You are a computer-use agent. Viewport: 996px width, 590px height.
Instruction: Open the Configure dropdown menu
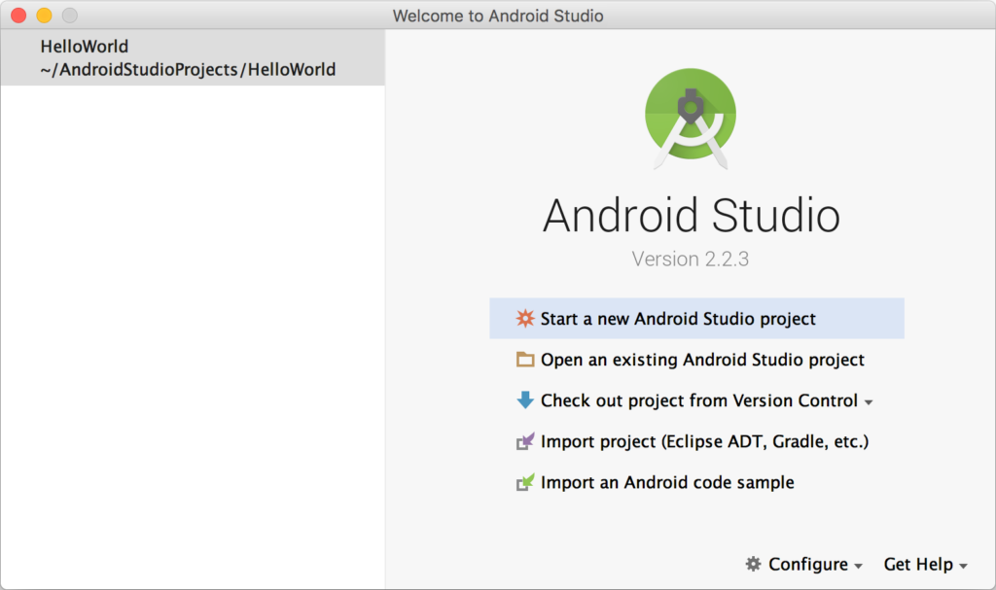803,564
